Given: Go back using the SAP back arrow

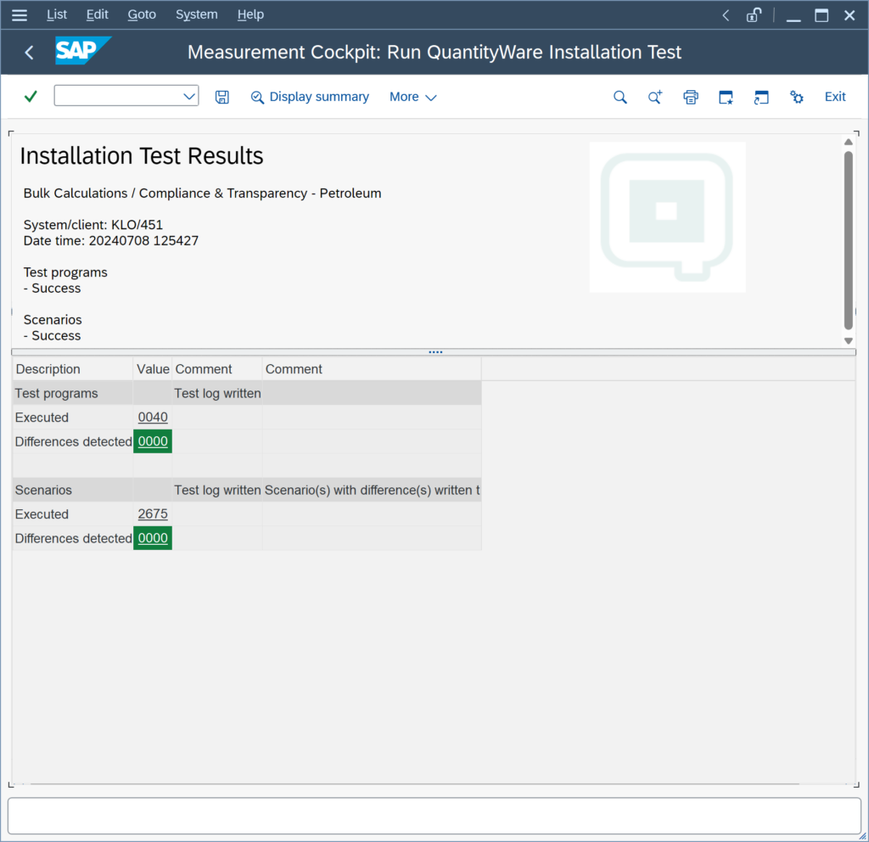Looking at the screenshot, I should (x=30, y=53).
